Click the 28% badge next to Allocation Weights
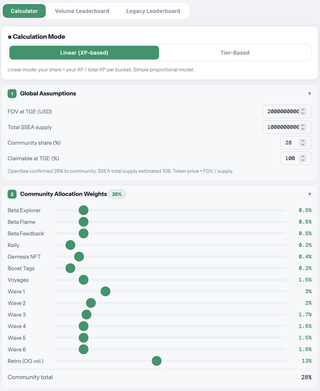This screenshot has height=391, width=320. 117,194
